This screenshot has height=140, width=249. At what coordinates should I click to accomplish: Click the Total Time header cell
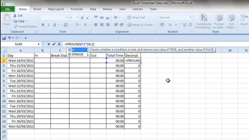click(115, 56)
